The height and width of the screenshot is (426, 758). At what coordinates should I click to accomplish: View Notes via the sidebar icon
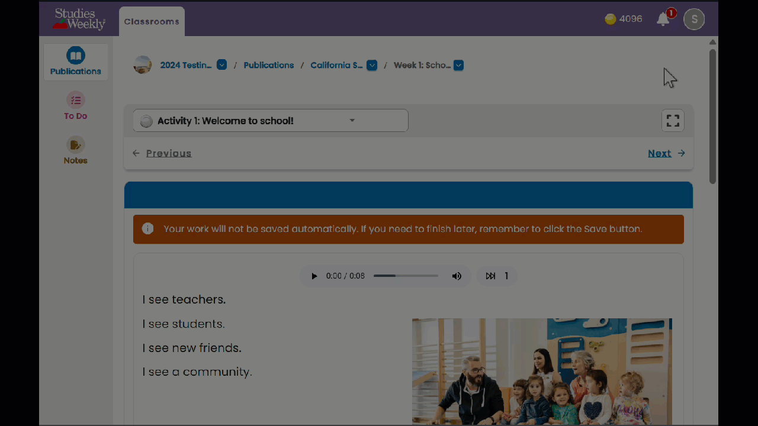point(75,150)
